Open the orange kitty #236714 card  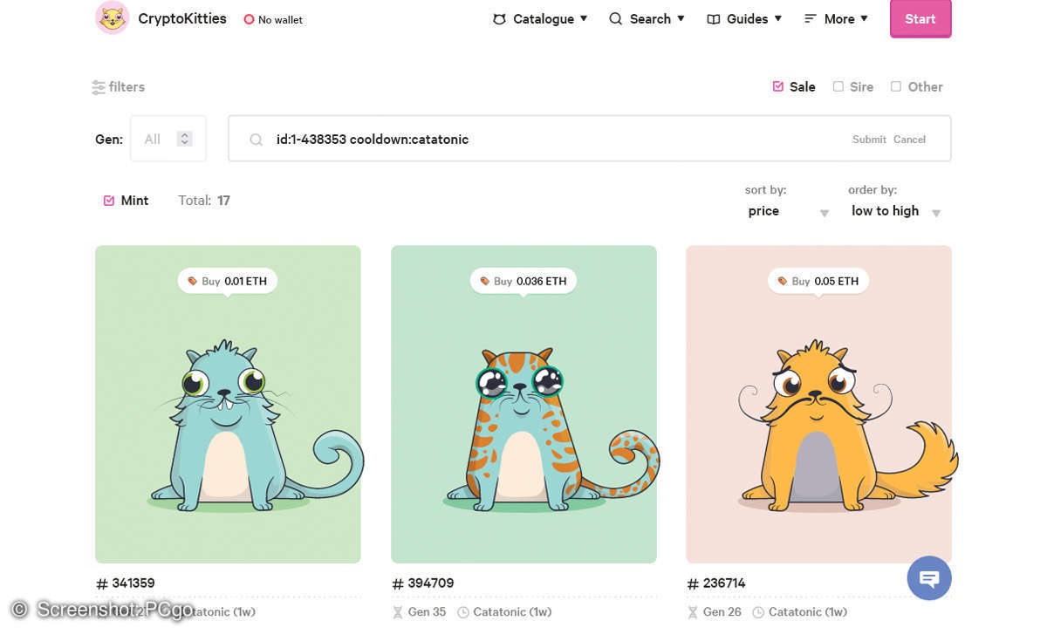818,410
